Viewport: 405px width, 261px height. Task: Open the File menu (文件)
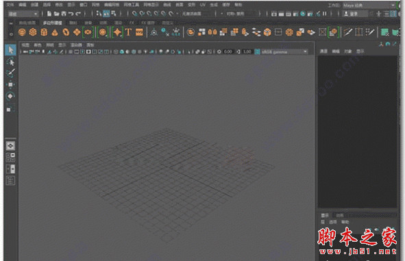[10, 5]
